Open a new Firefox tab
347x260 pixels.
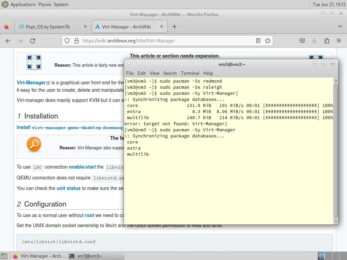pos(175,27)
